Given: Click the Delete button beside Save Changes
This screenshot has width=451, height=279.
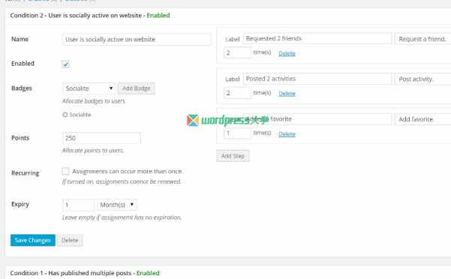Looking at the screenshot, I should [x=70, y=240].
